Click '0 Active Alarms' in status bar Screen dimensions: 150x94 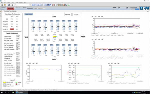[41, 90]
